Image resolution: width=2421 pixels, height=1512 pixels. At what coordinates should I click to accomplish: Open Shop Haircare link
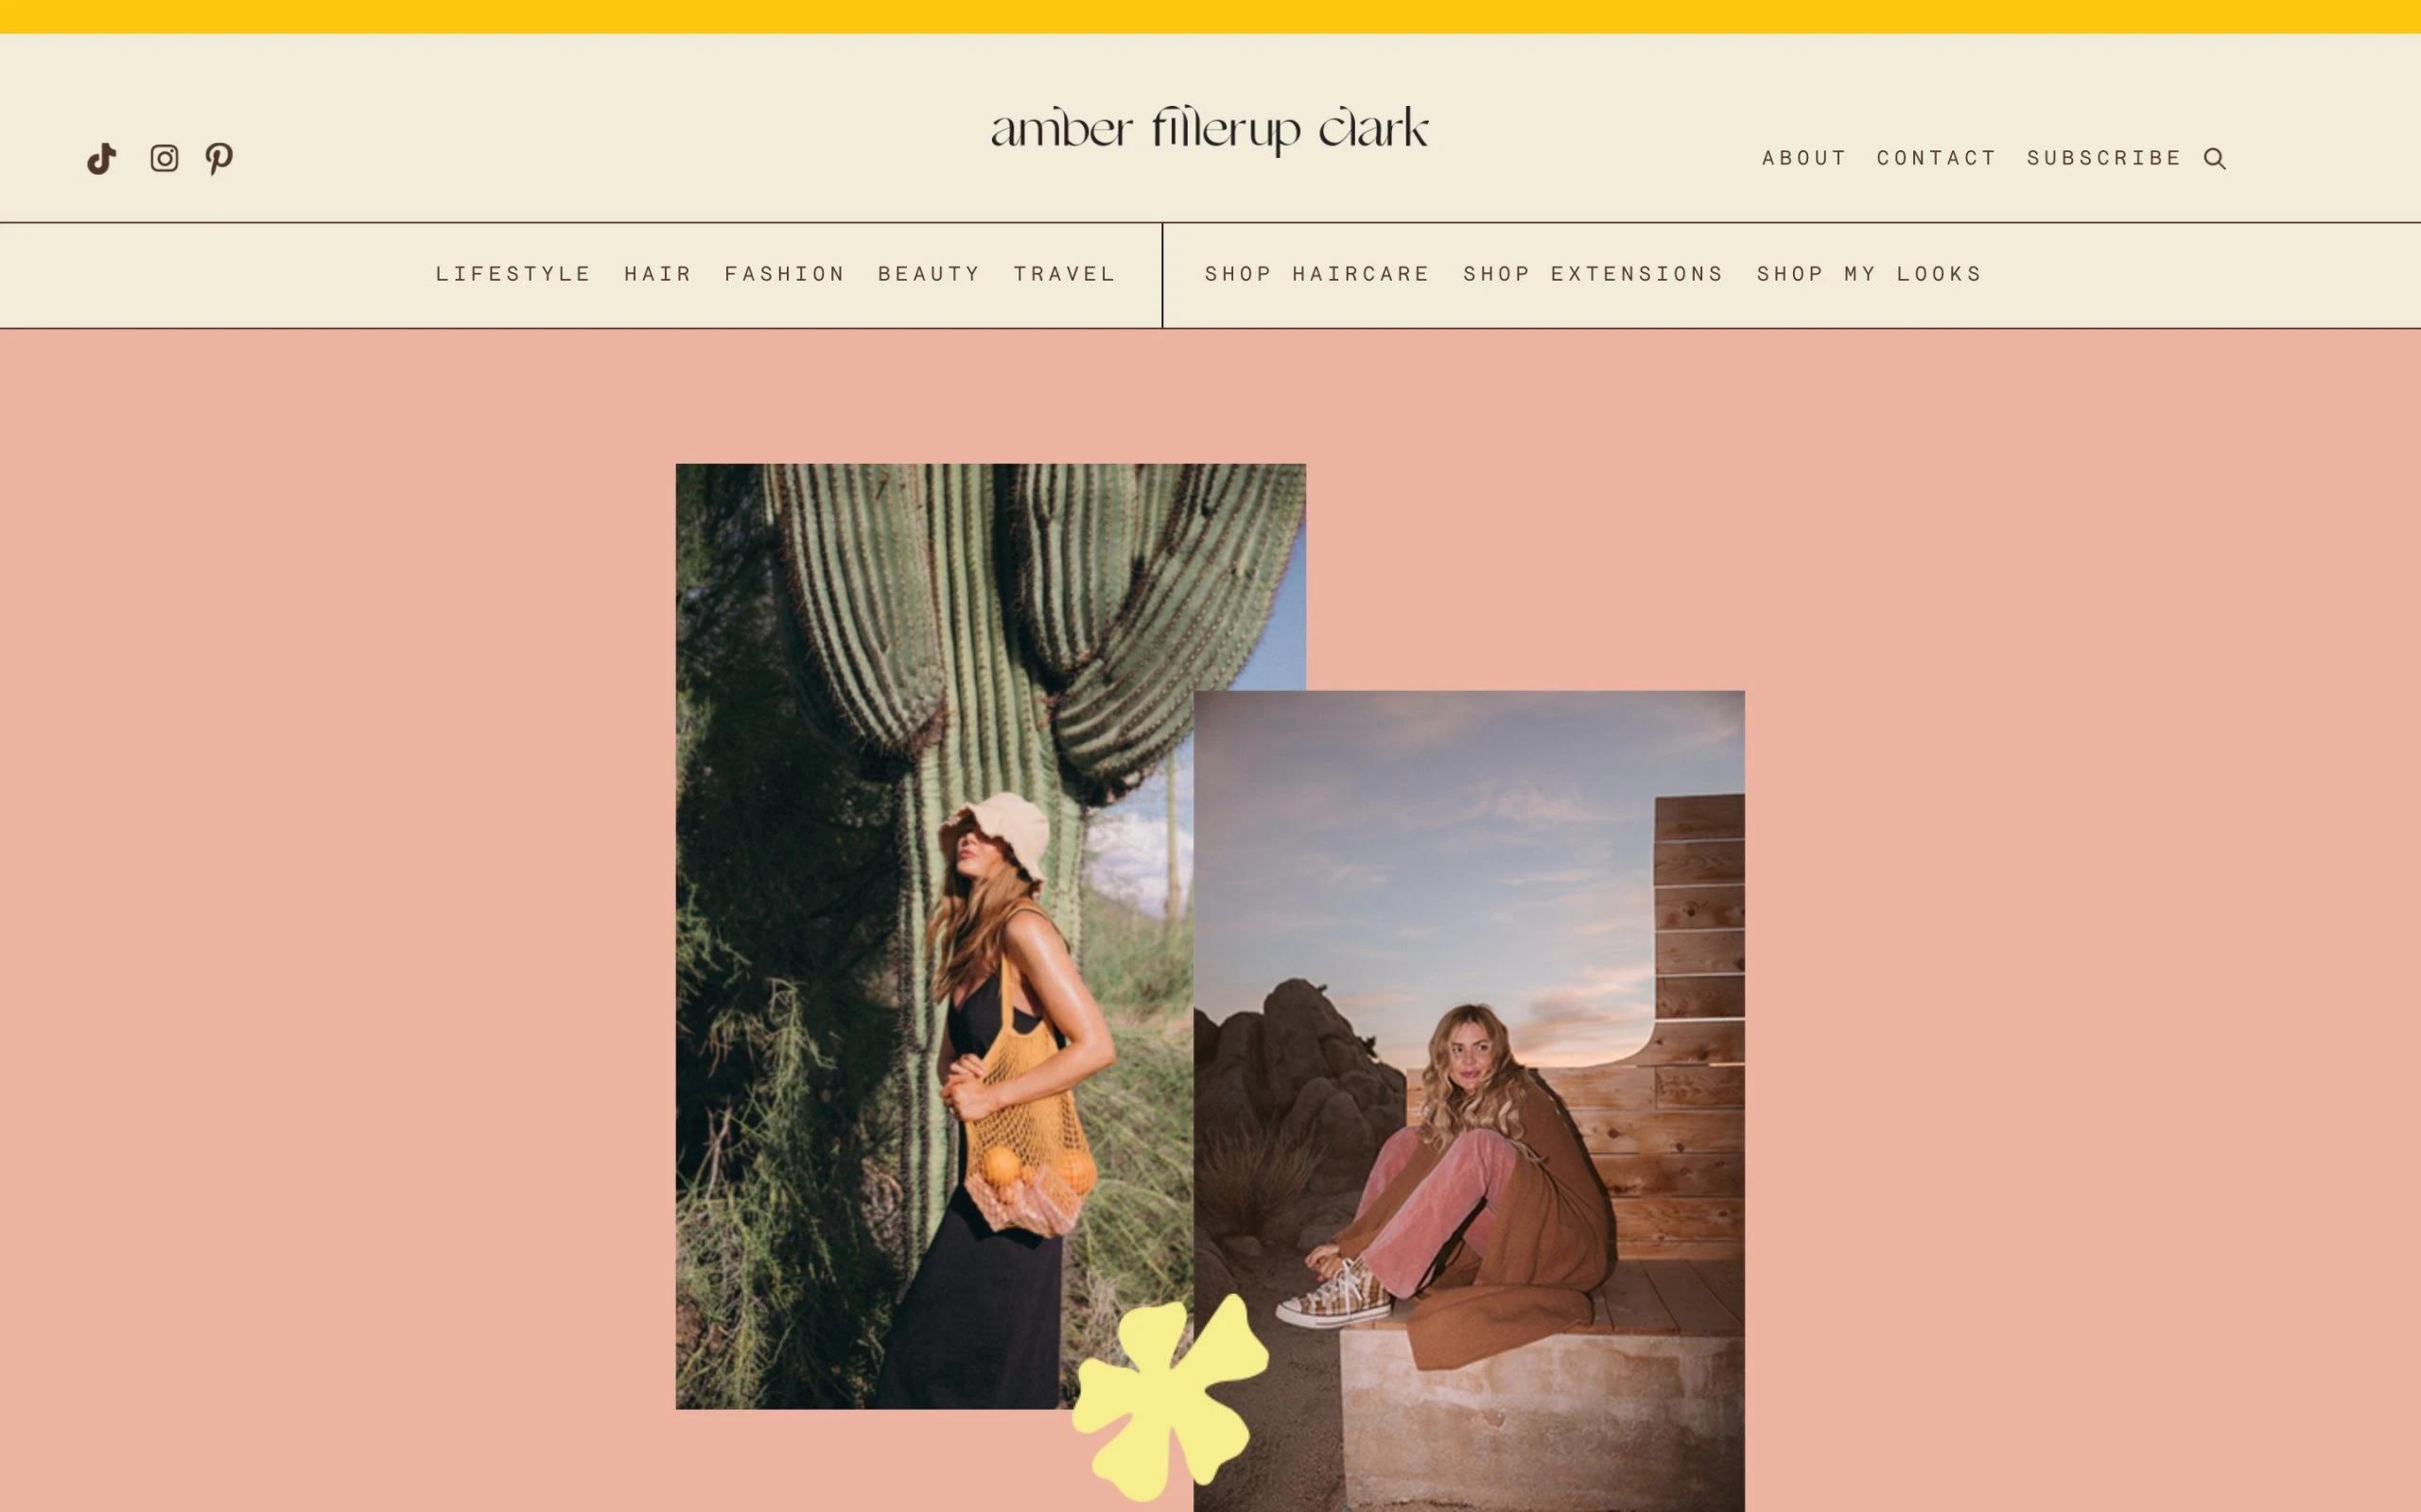[1317, 274]
